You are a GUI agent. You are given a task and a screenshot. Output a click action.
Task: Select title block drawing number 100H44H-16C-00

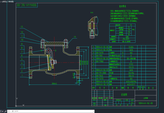tap(146, 103)
